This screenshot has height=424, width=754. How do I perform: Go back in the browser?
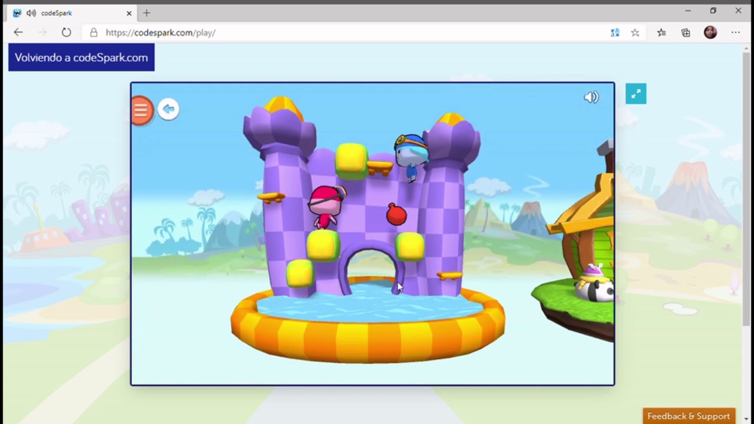coord(18,32)
